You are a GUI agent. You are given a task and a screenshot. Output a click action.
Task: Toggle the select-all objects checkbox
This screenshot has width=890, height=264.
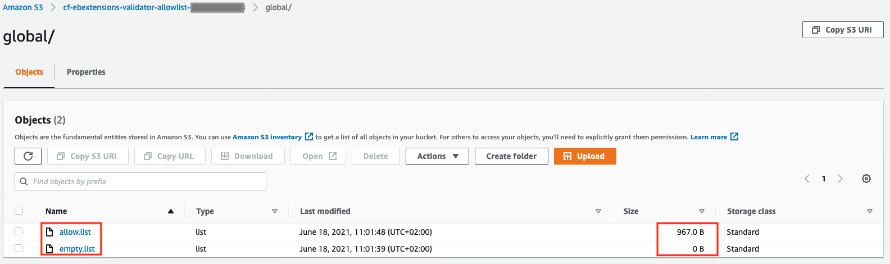coord(19,211)
